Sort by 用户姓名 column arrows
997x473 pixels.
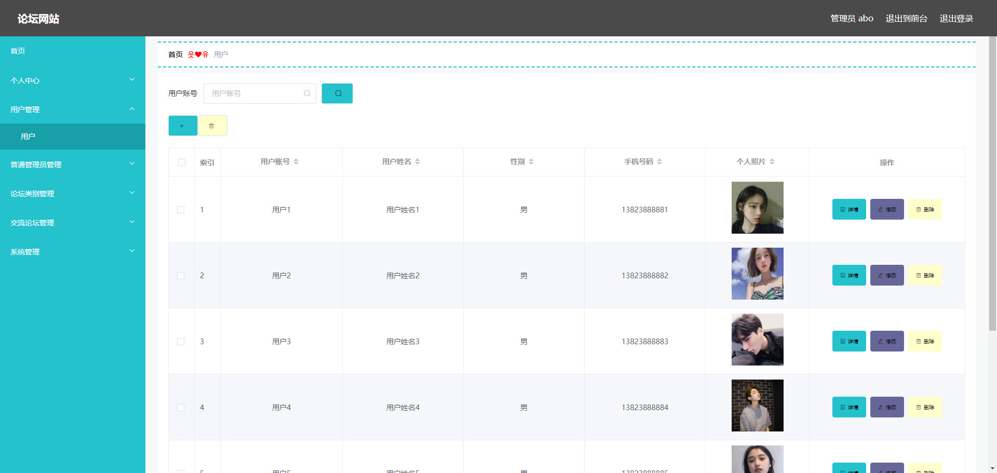pos(417,161)
